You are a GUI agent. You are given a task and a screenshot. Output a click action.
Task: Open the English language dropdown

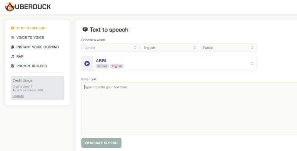coord(170,48)
